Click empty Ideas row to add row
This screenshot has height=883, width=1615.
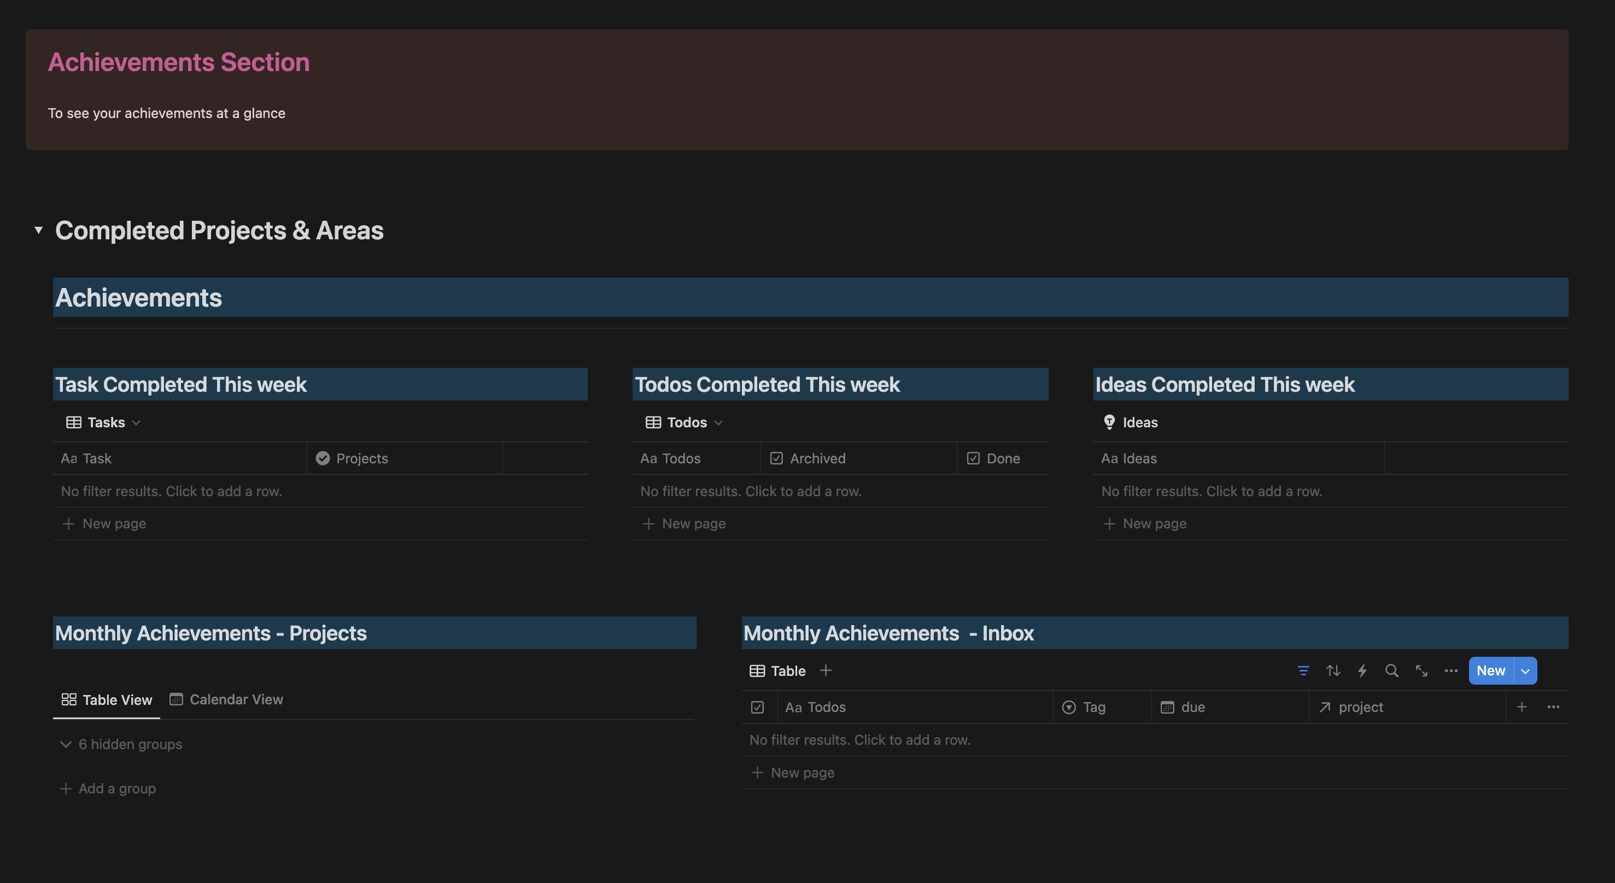pos(1330,491)
